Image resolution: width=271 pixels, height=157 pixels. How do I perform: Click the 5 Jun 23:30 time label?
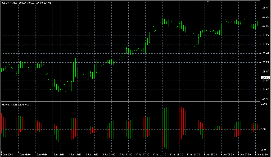tap(210, 155)
